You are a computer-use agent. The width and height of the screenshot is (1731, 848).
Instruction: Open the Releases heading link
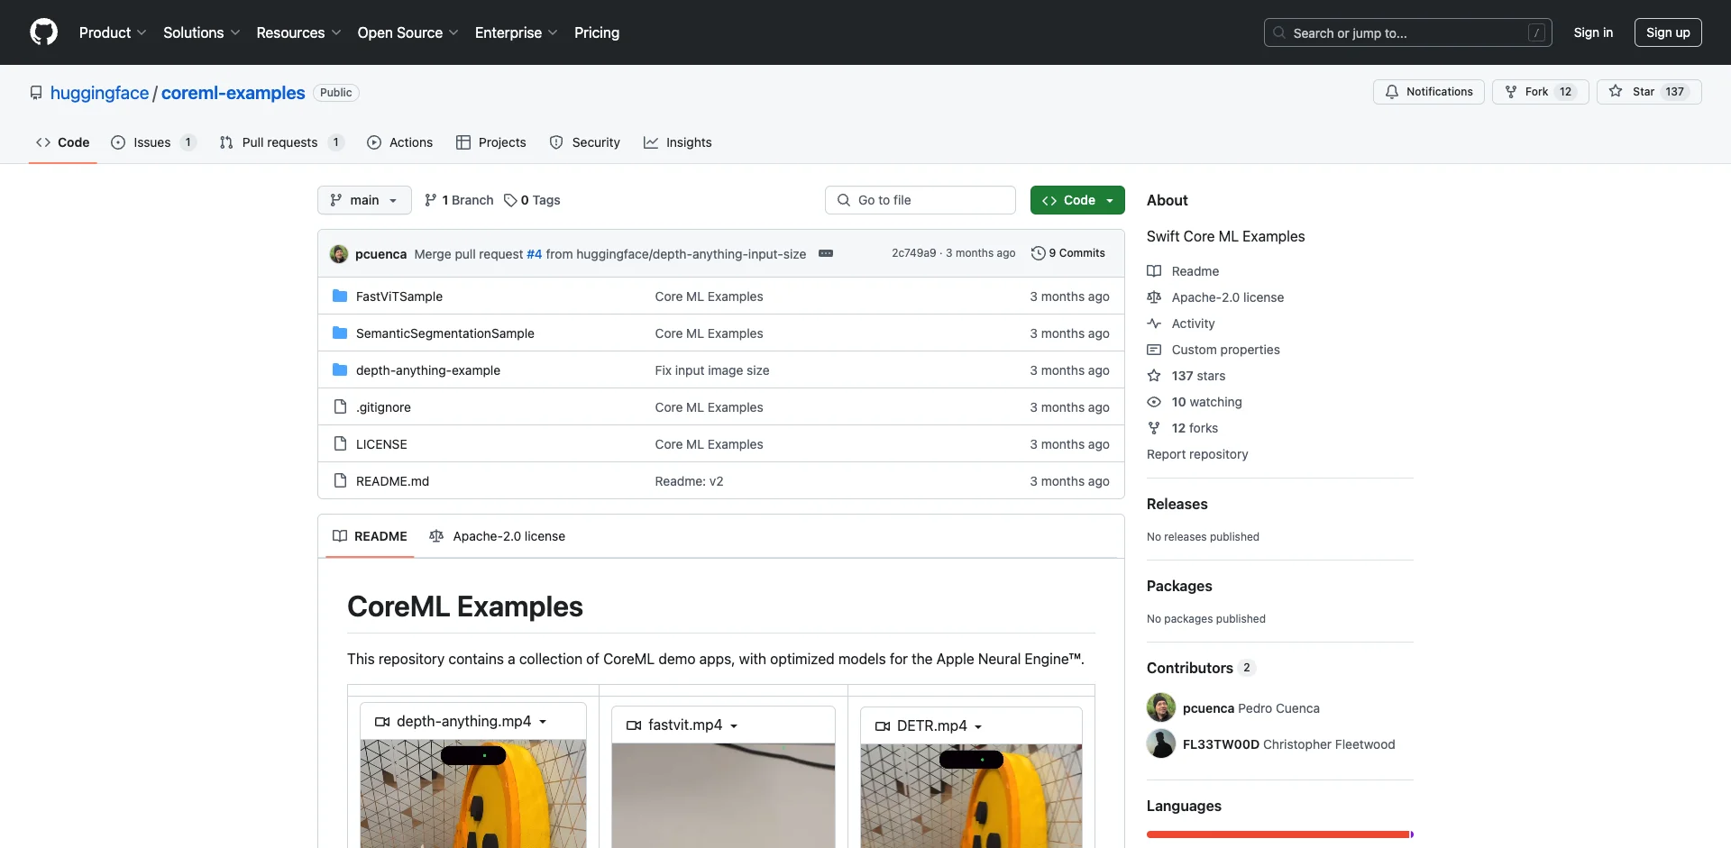(1177, 504)
